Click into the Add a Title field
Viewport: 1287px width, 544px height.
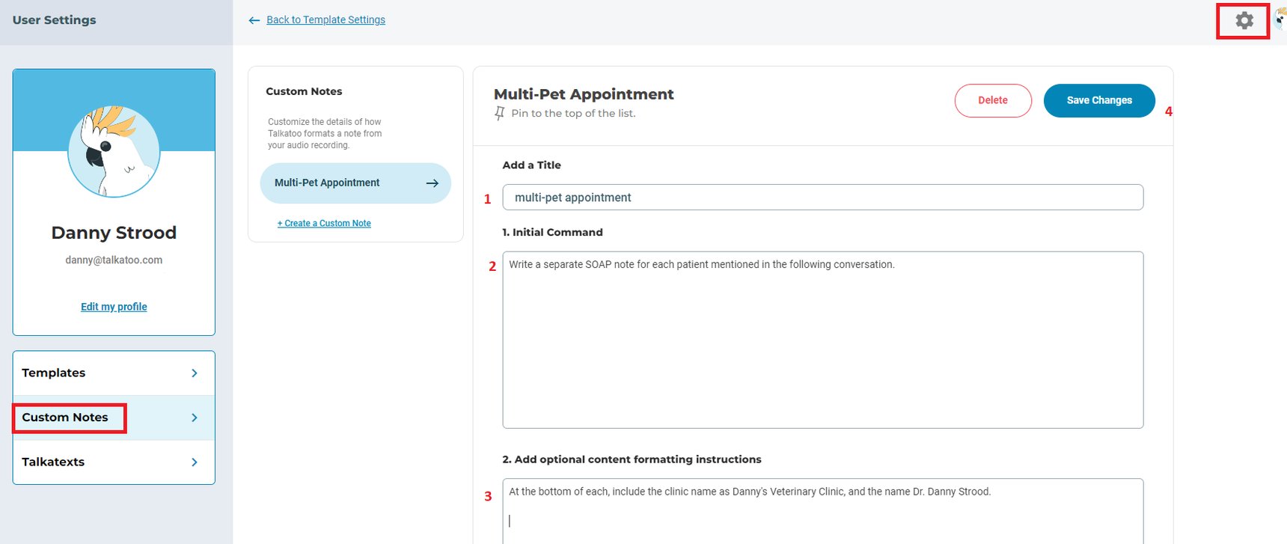[x=823, y=198]
